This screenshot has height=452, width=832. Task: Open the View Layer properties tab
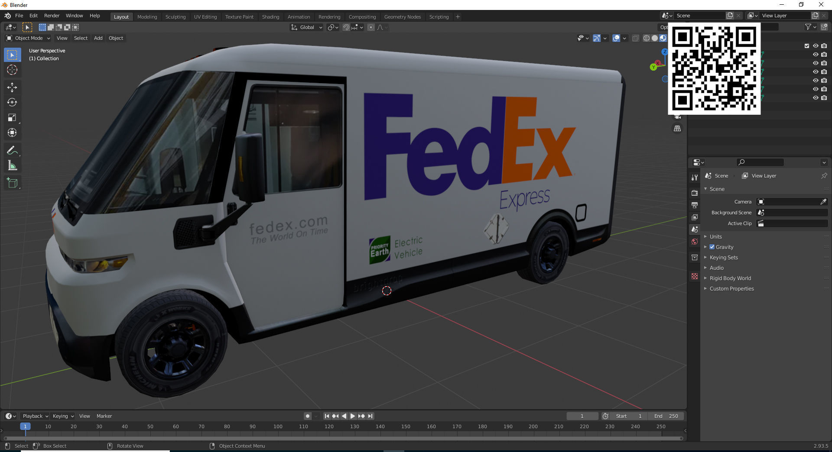(695, 217)
